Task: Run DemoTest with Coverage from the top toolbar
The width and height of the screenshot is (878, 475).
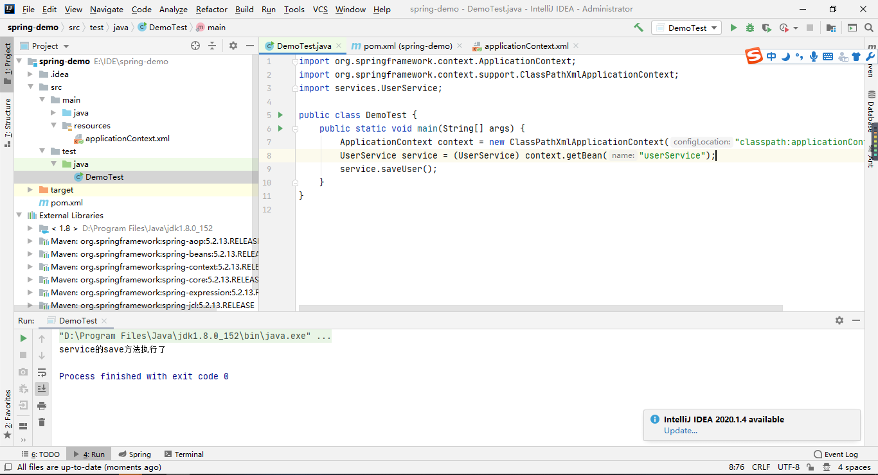Action: tap(766, 28)
